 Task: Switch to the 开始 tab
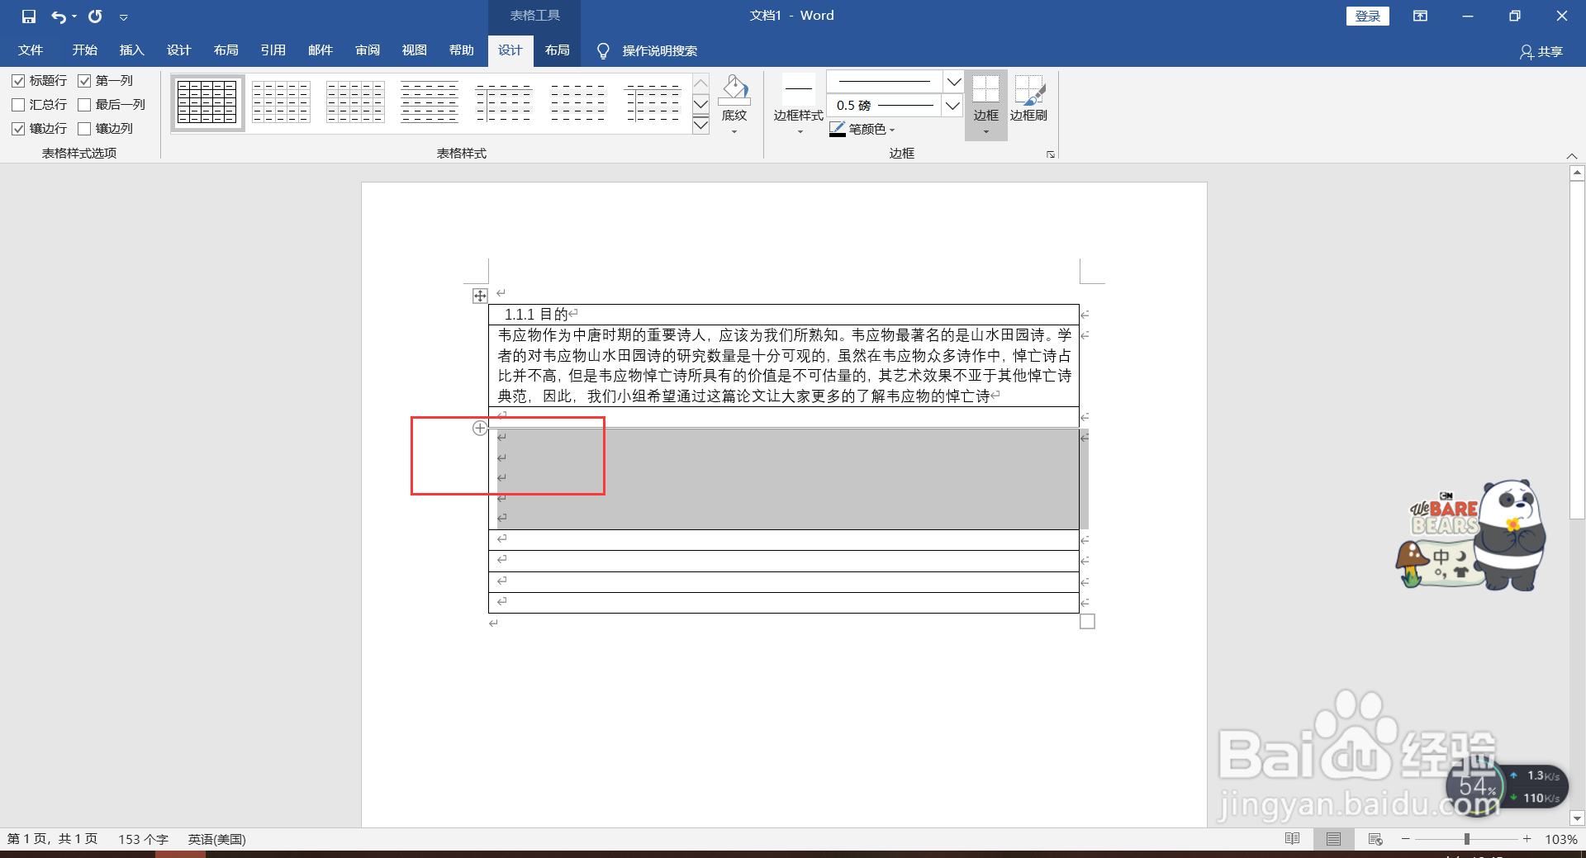84,50
